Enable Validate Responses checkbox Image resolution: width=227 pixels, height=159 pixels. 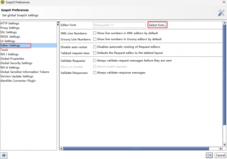coord(94,72)
